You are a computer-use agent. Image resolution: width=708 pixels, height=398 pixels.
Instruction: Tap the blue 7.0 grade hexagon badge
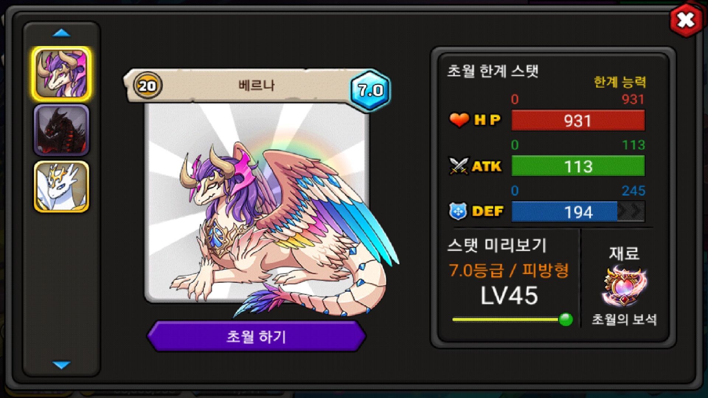370,90
